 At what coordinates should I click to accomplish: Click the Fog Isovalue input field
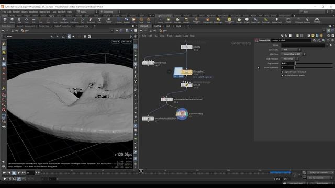click(287, 63)
